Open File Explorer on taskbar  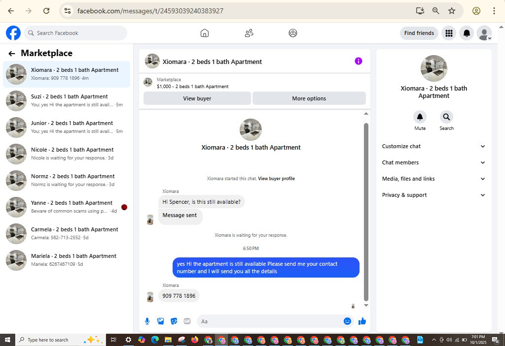coord(168,340)
